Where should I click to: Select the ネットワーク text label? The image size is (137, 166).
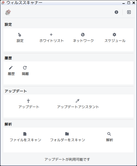[x=83, y=41]
